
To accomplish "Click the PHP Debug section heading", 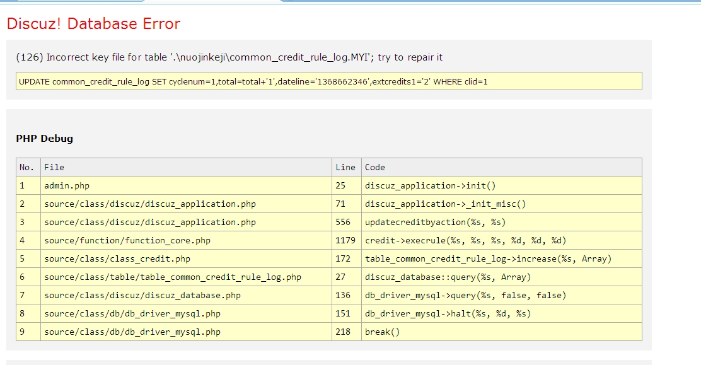I will [44, 139].
